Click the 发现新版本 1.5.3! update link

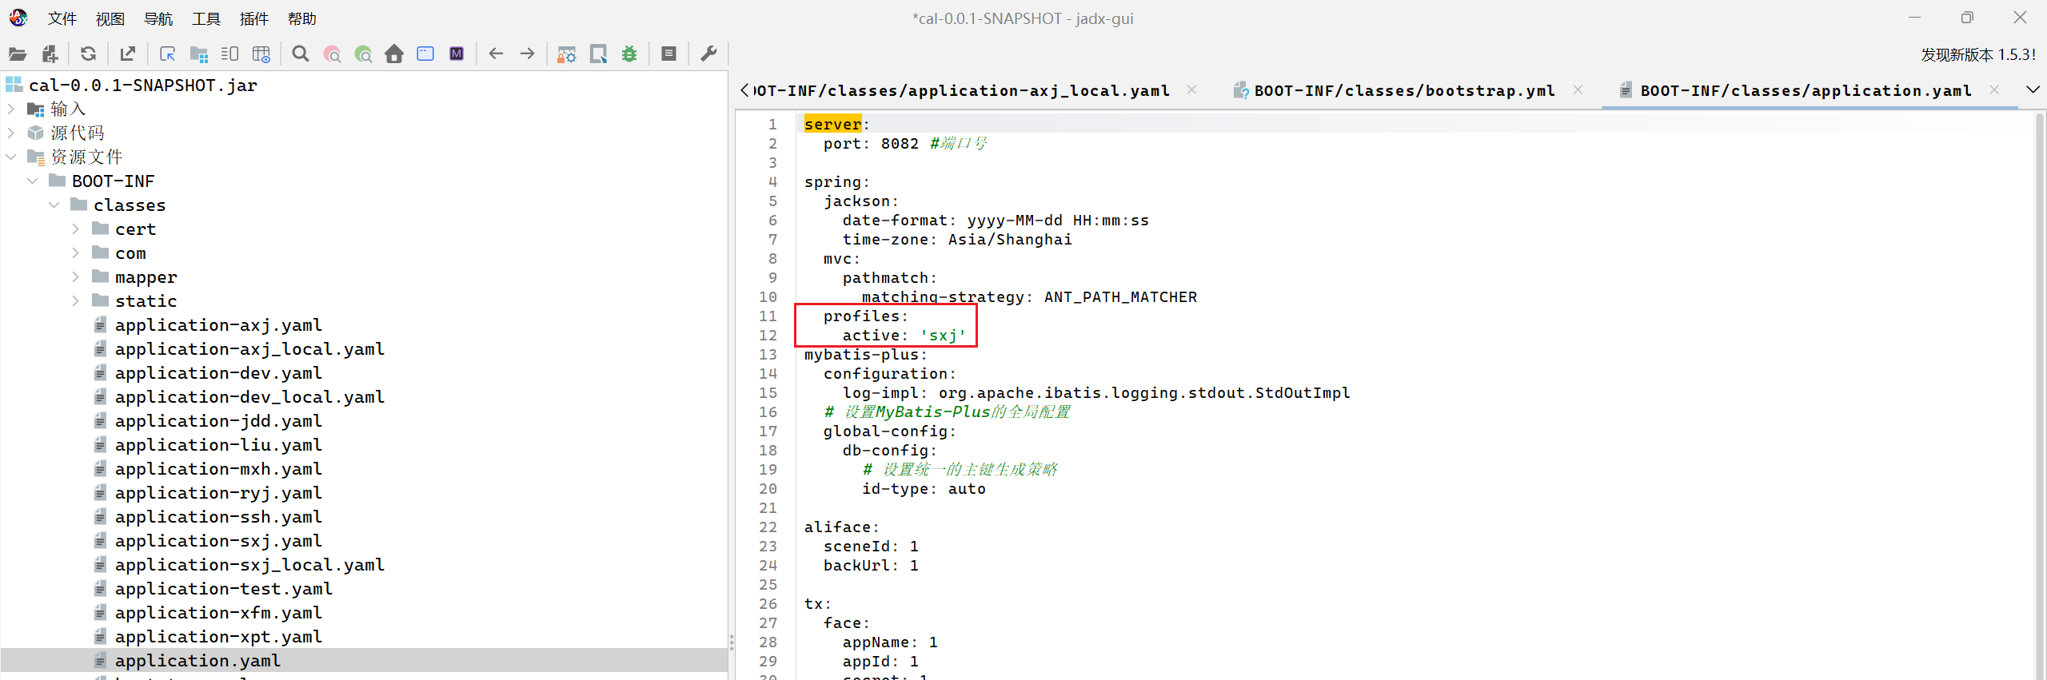tap(1977, 54)
